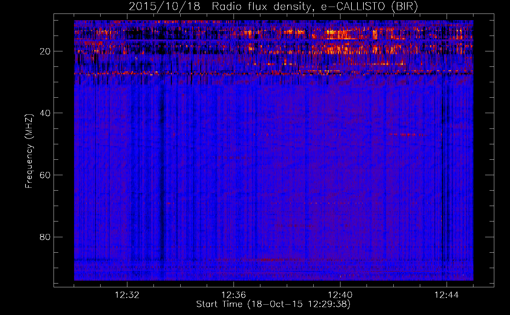Click the "Start Time (18-Oct-15 12:29:38)" label
Image resolution: width=510 pixels, height=315 pixels.
[x=273, y=304]
